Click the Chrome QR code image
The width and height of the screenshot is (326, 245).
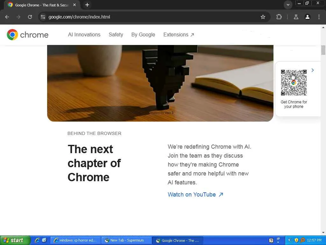click(294, 83)
